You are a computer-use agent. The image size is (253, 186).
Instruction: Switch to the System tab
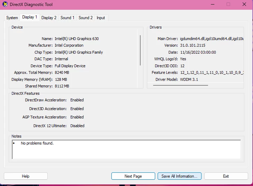12,18
